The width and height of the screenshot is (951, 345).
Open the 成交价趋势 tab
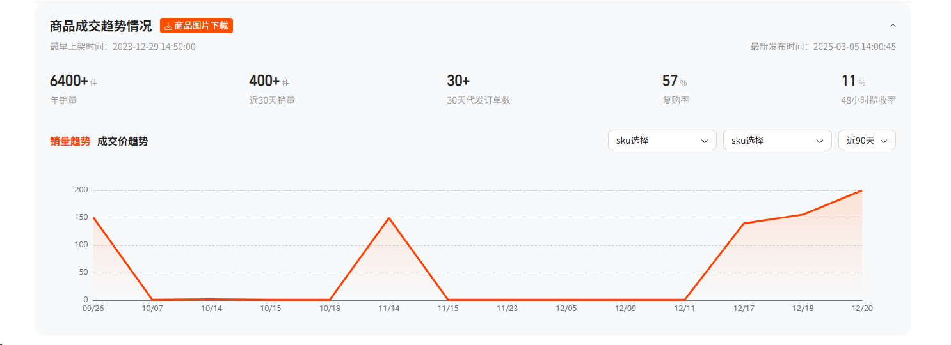click(x=123, y=141)
